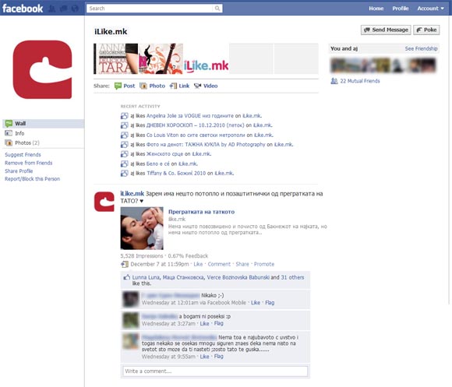Click the mutual friends icon
452x387 pixels.
[334, 81]
